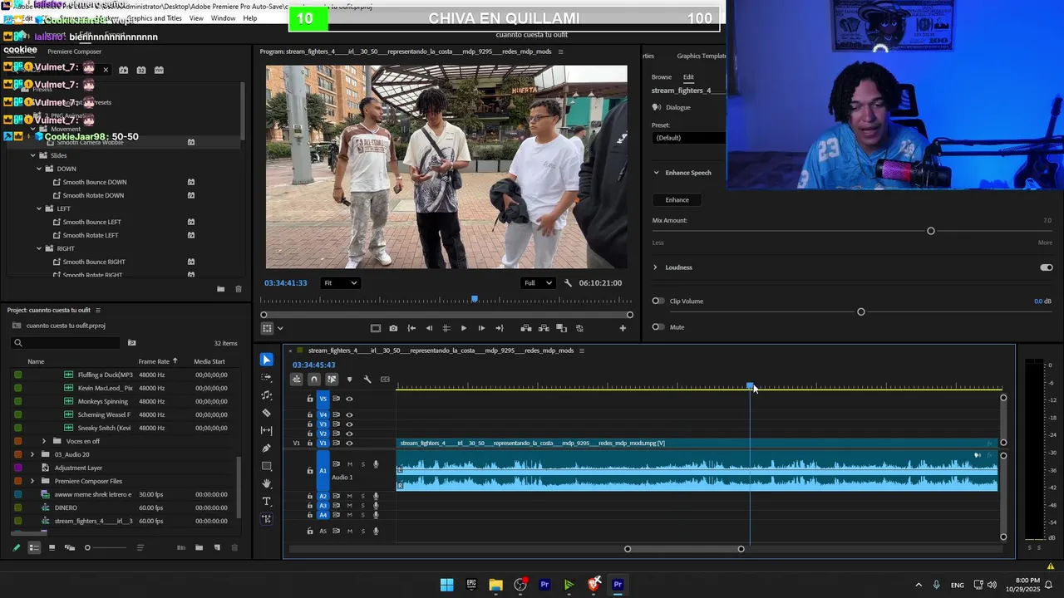The image size is (1064, 598).
Task: Select the Razor tool
Action: tap(266, 413)
